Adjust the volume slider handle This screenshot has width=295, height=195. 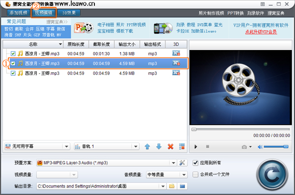(286, 147)
